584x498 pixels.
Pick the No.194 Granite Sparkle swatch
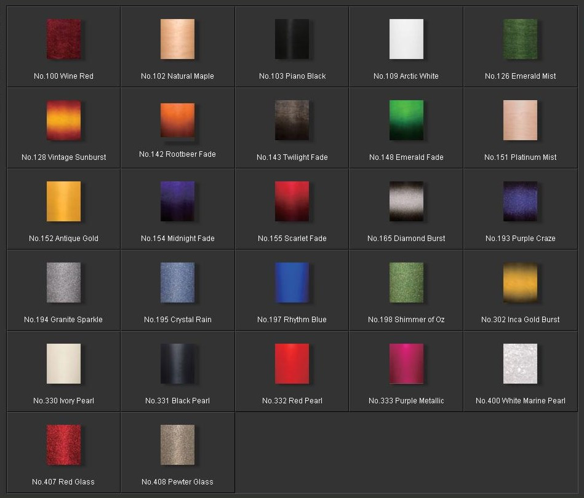63,283
